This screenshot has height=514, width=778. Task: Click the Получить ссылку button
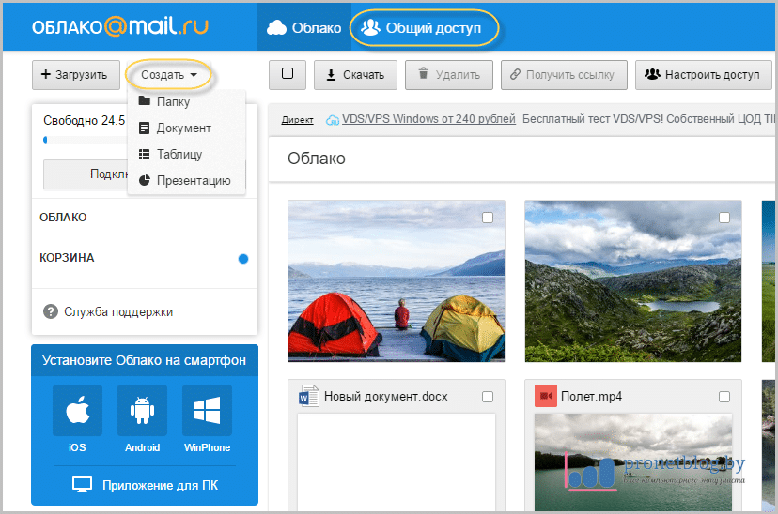pyautogui.click(x=564, y=75)
